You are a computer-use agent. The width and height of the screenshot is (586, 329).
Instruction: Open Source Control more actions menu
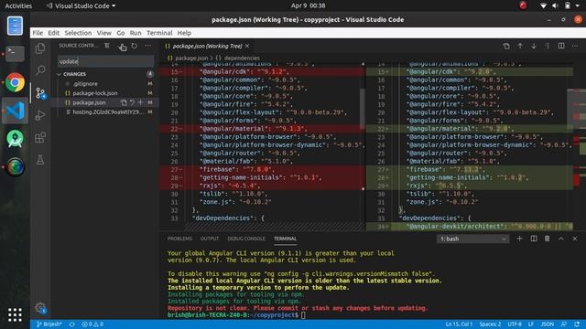[x=148, y=46]
